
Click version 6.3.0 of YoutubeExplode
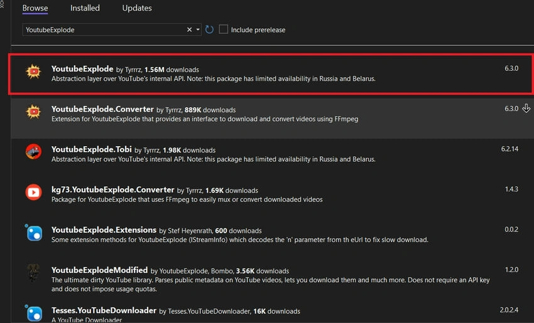pyautogui.click(x=511, y=68)
